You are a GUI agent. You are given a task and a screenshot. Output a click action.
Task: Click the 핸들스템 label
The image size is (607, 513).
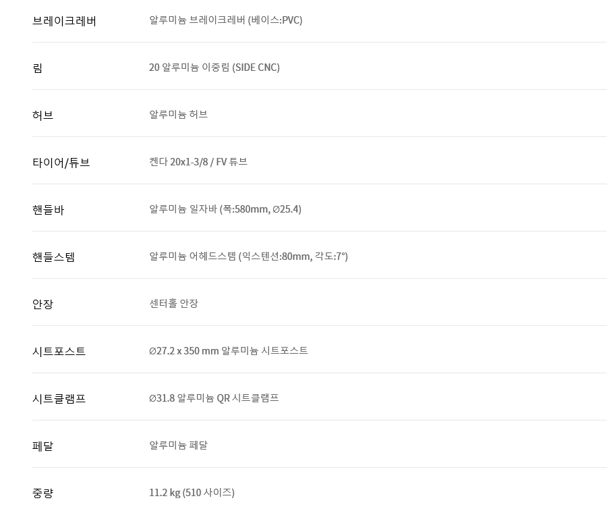point(53,257)
